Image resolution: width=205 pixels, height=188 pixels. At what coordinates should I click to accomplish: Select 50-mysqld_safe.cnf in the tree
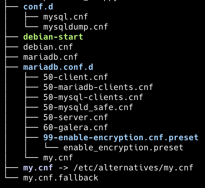click(88, 108)
